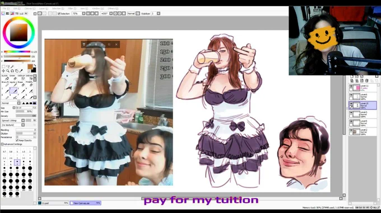Toggle visibility of the fifth layer
This screenshot has height=213, width=381.
pos(351,121)
